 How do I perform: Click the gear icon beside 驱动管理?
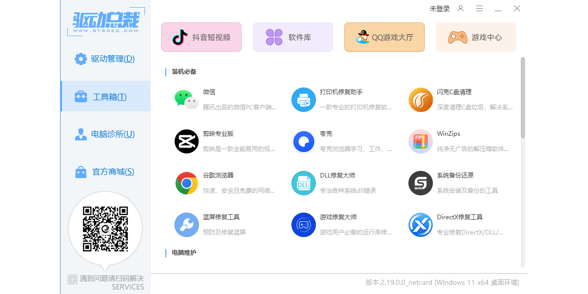click(81, 59)
